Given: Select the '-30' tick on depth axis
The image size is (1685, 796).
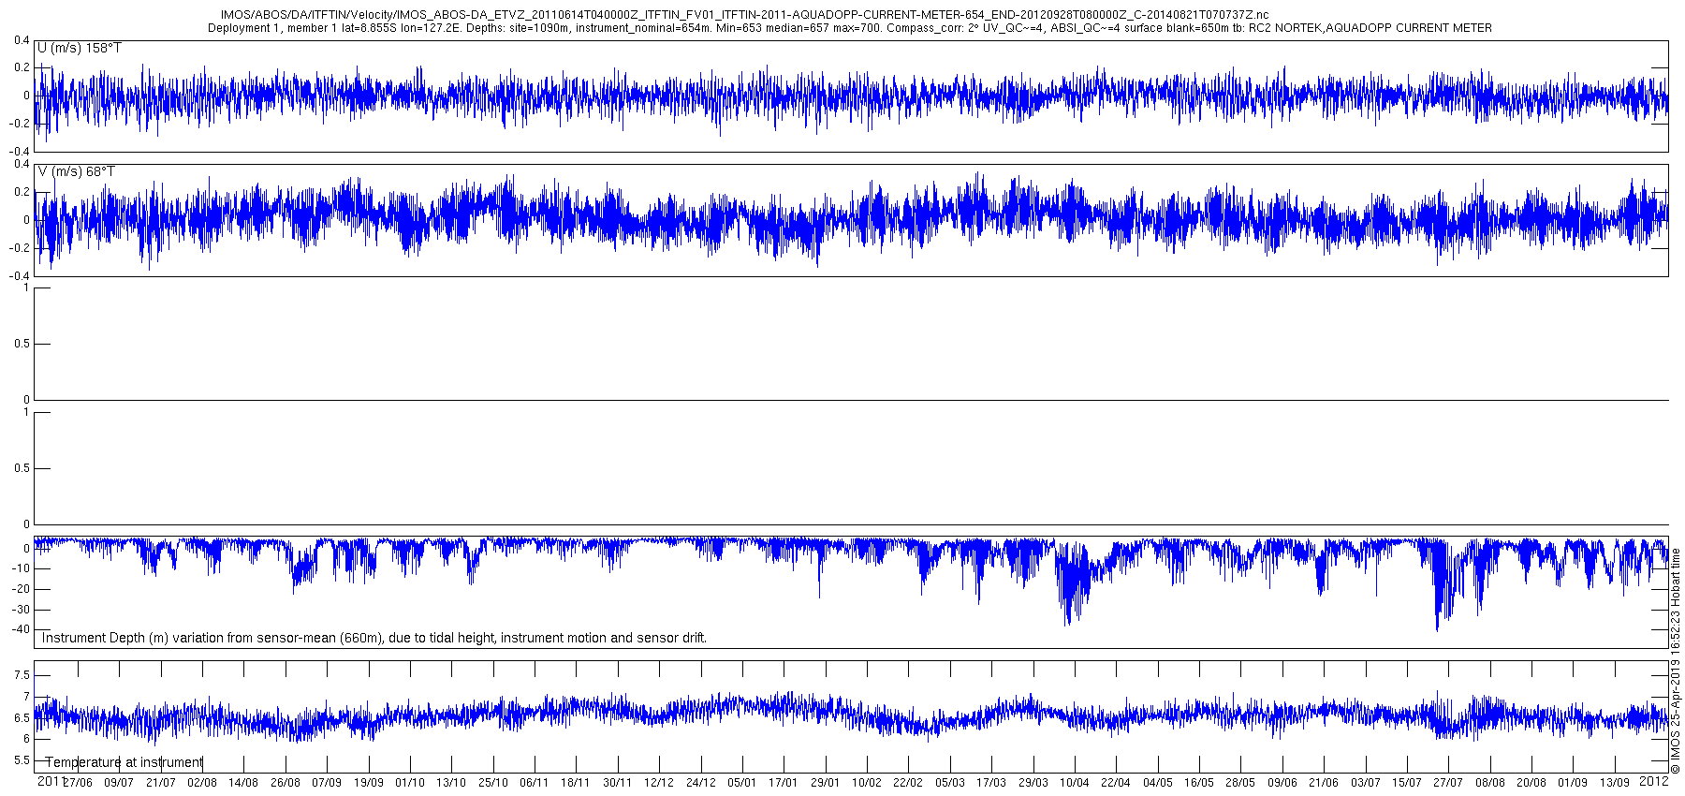Looking at the screenshot, I should click(21, 609).
